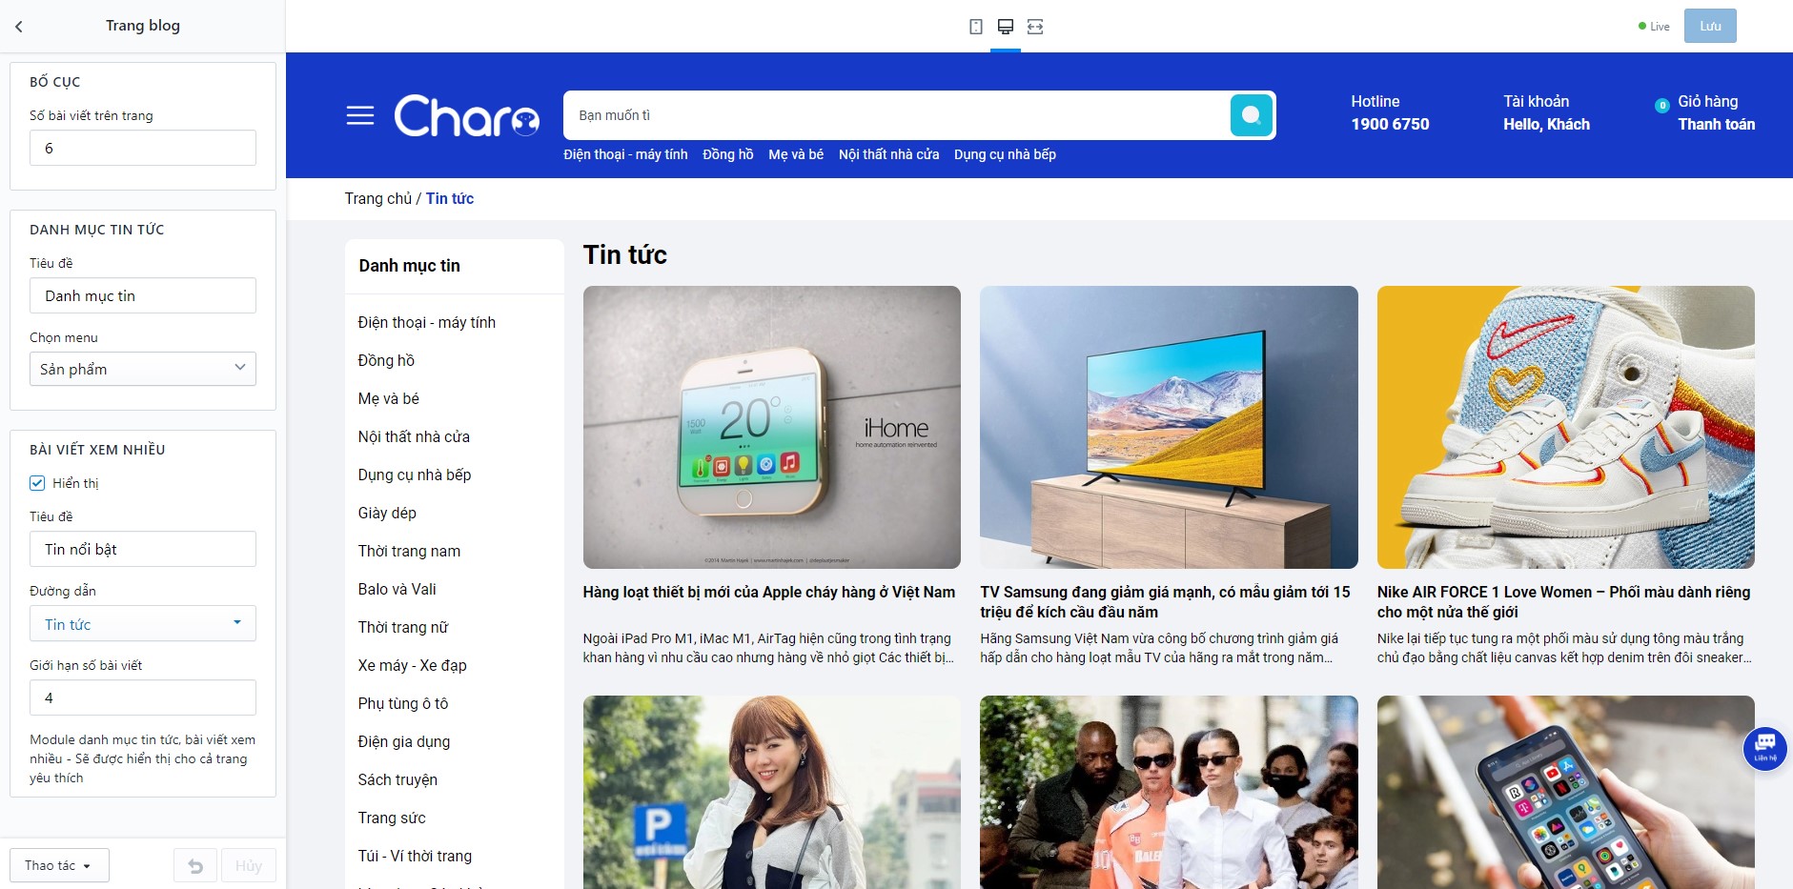Open the woman at parking sign thumbnail
1793x889 pixels.
772,792
